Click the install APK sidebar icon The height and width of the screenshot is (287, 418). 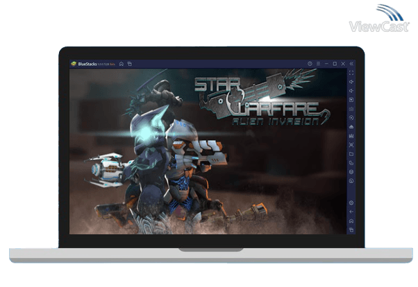(x=351, y=127)
